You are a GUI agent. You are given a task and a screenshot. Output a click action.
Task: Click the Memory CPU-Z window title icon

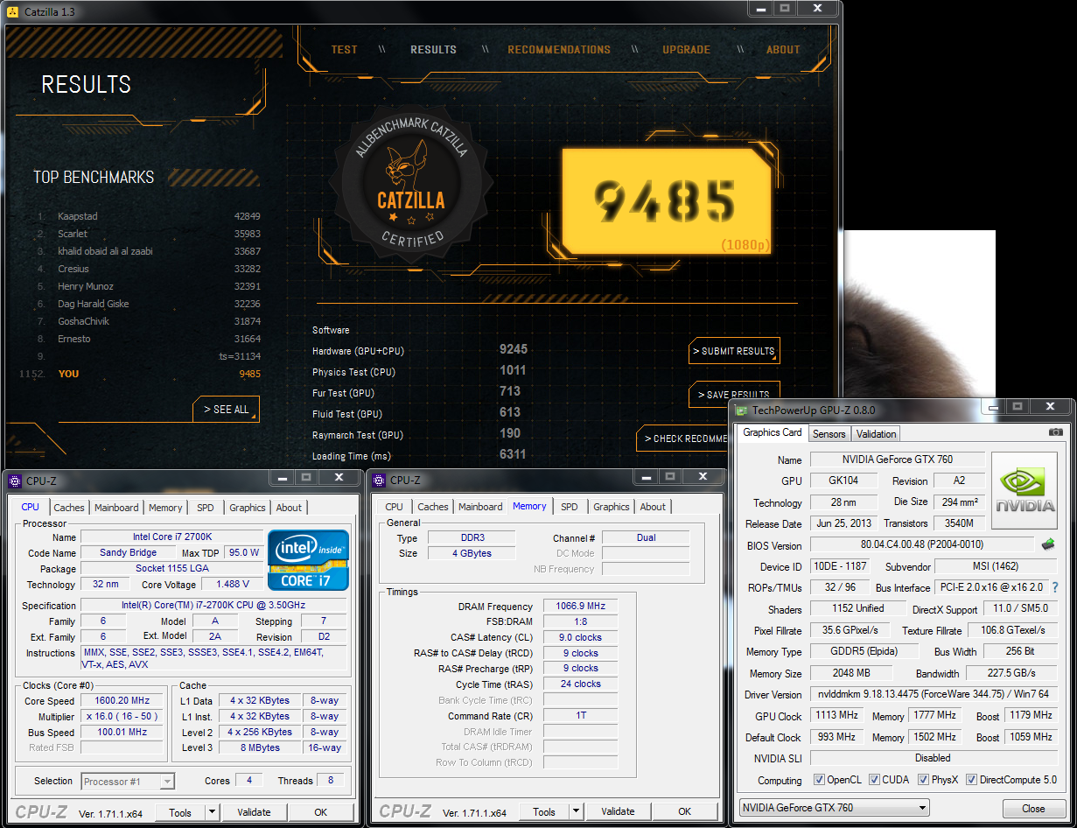coord(379,481)
